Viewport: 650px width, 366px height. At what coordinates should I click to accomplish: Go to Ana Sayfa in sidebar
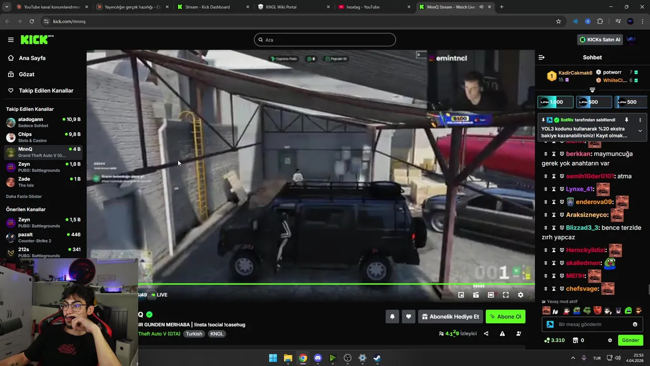[x=32, y=58]
